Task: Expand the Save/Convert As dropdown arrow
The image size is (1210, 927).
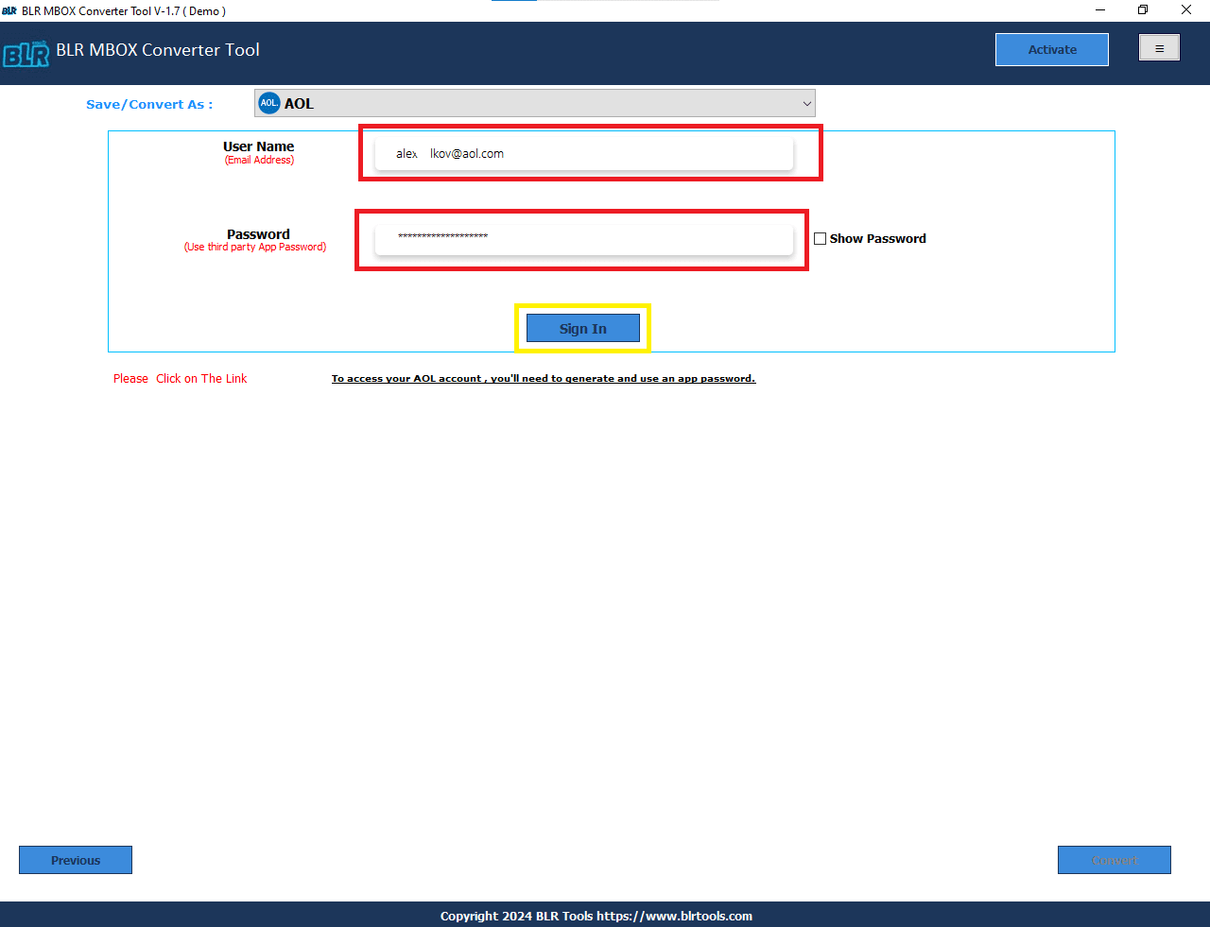Action: click(806, 104)
